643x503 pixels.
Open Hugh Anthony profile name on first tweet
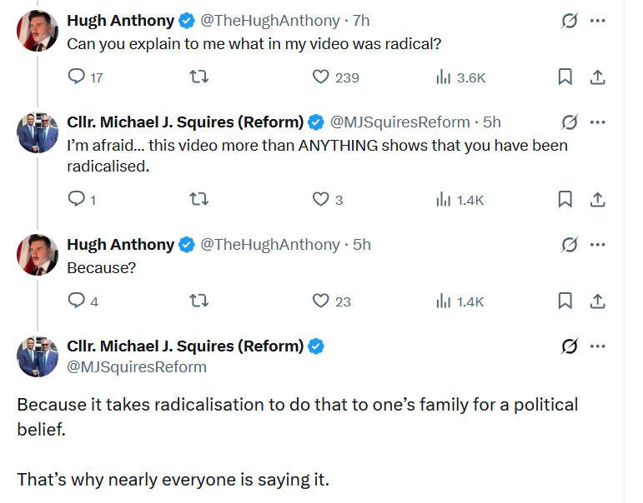click(121, 21)
